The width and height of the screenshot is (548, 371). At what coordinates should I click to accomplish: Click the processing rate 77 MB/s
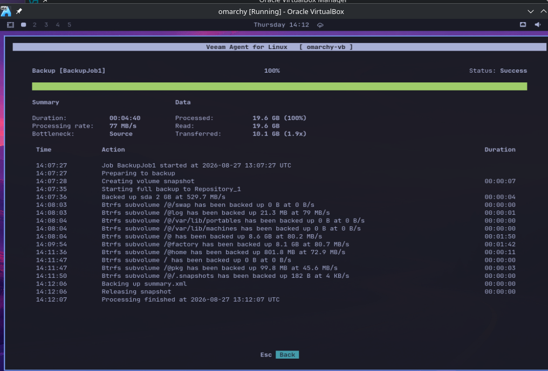[122, 126]
